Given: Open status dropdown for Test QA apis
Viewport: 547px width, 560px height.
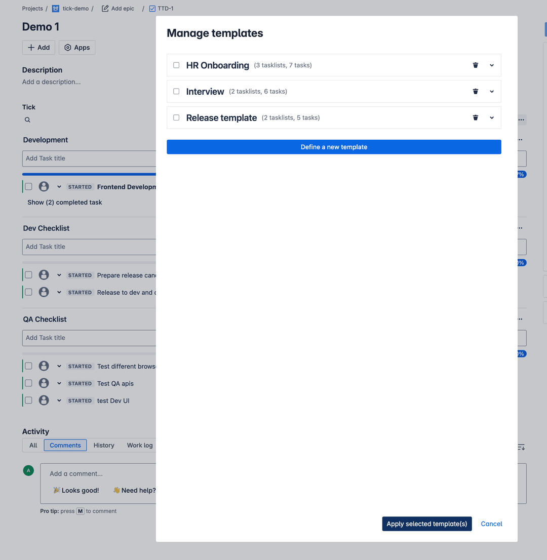Looking at the screenshot, I should pyautogui.click(x=59, y=384).
